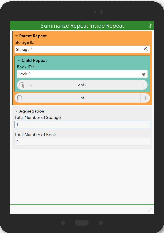Viewport: 164px width, 233px height.
Task: Click the Summarize Repeat Inside Repeat title
Action: [x=82, y=26]
